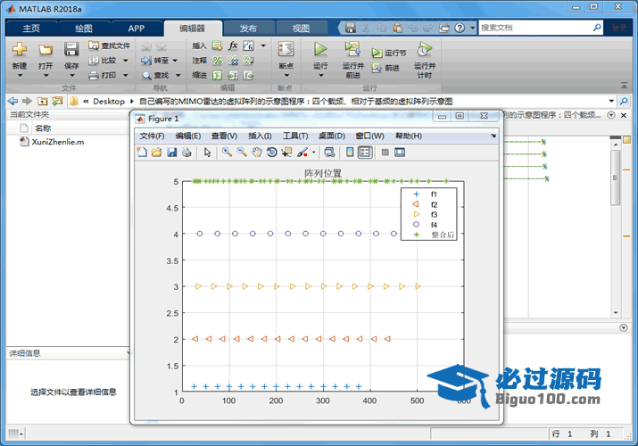Screen dimensions: 638x446
Task: Toggle the Brush data tool in Figure 1
Action: [x=302, y=153]
